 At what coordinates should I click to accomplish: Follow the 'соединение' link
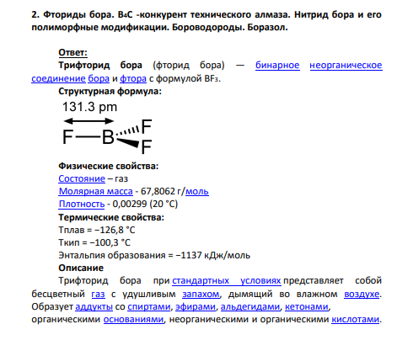pyautogui.click(x=58, y=78)
